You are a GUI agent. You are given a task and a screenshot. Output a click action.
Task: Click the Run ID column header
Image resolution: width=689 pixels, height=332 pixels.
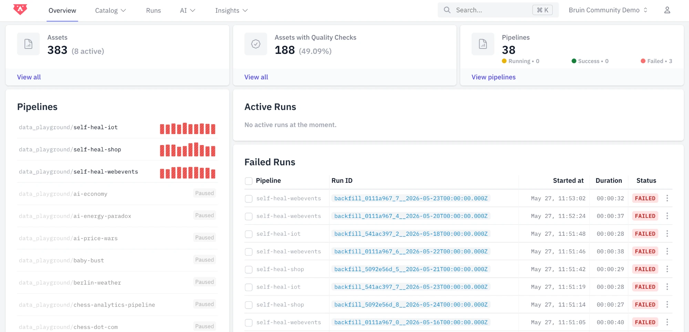click(342, 180)
